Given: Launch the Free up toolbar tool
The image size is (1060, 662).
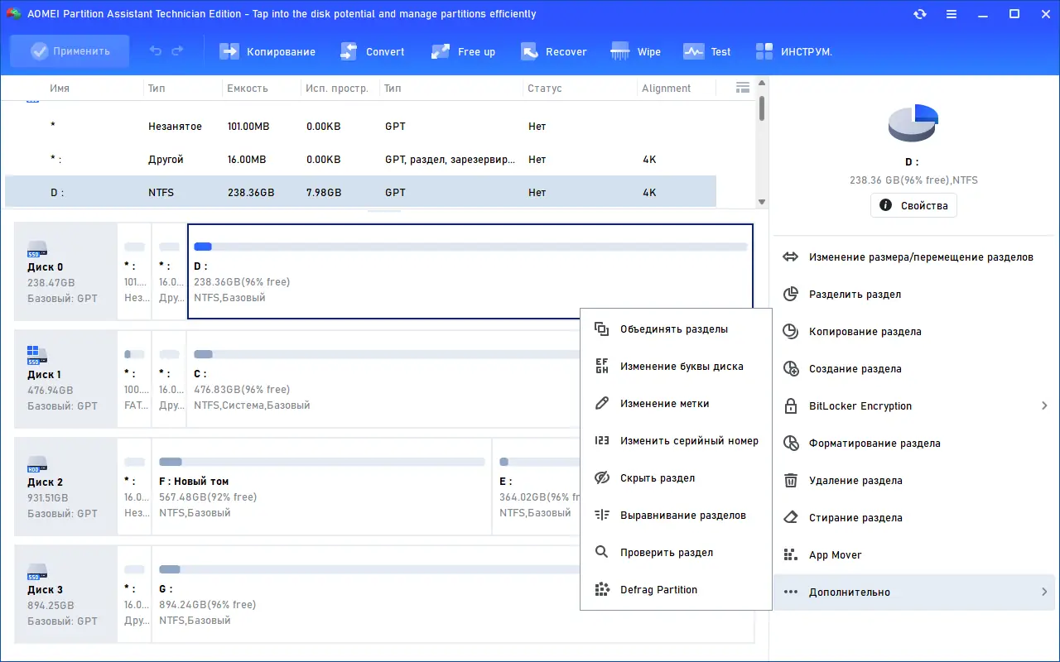Looking at the screenshot, I should [463, 51].
